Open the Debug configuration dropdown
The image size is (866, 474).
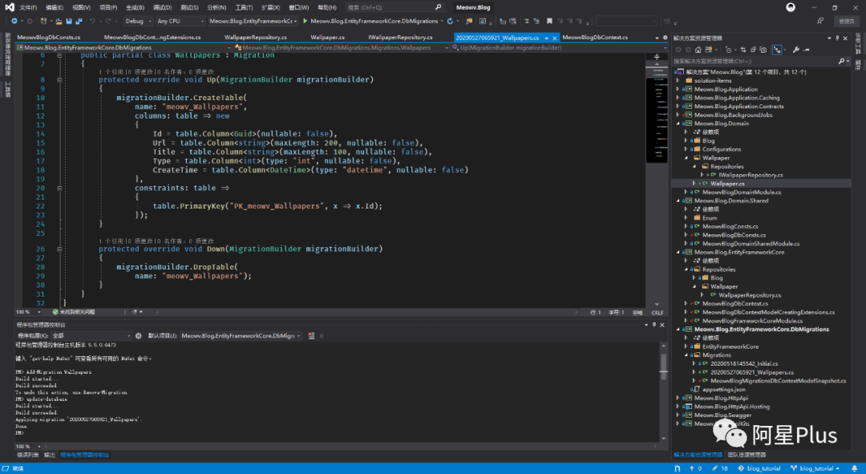[x=138, y=21]
